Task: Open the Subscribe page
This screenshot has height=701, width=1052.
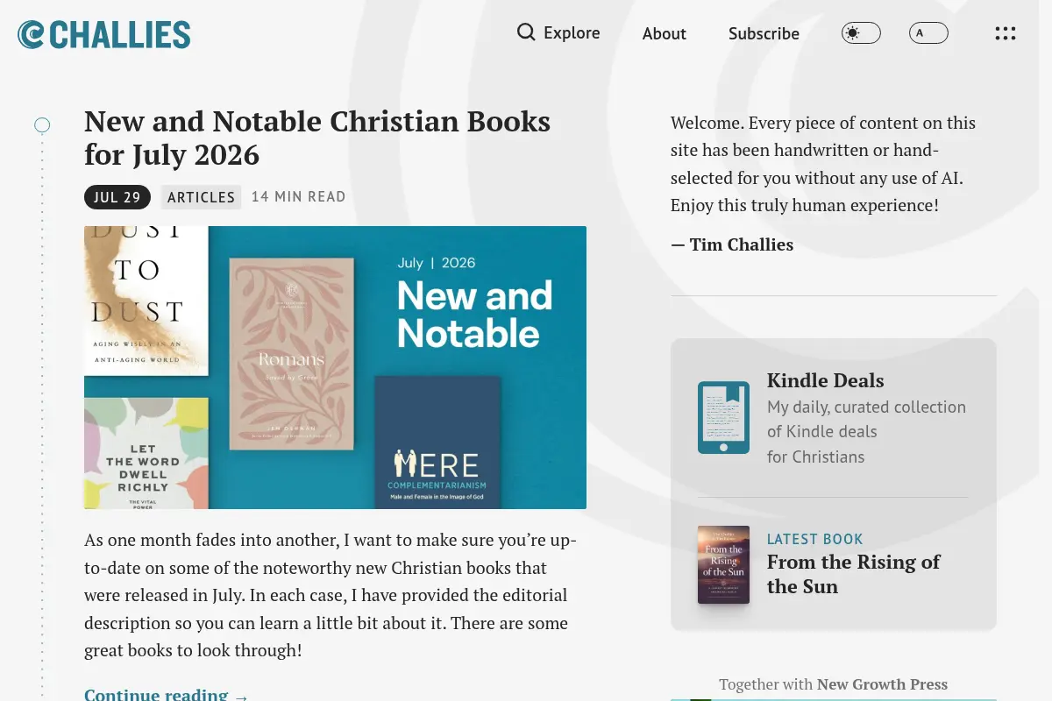Action: click(x=764, y=33)
